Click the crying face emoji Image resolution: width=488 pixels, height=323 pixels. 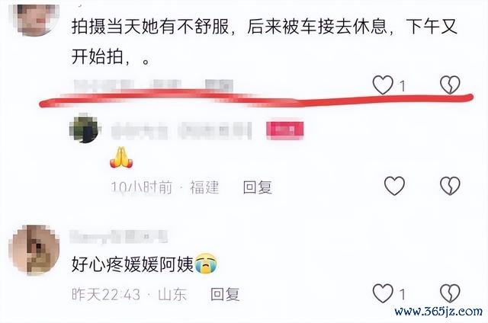point(206,264)
